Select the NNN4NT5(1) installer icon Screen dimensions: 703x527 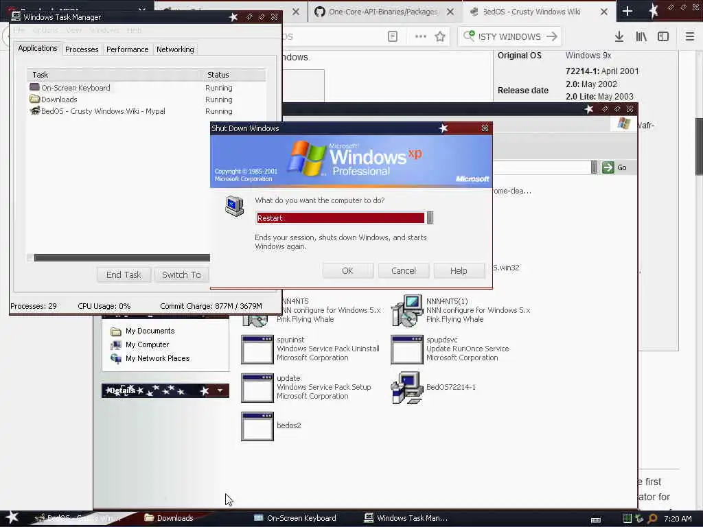tap(406, 311)
